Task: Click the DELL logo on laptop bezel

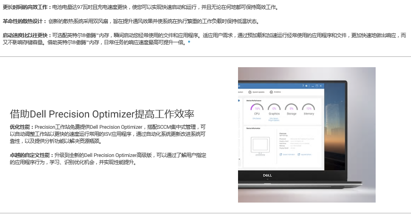Action: click(x=268, y=175)
